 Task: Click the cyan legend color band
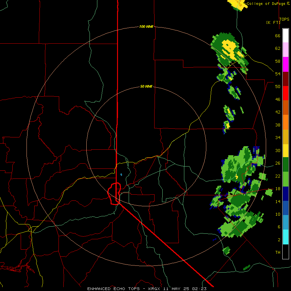pos(286,237)
